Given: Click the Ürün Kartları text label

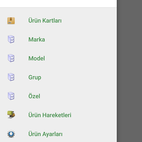Looking at the screenshot, I should pyautogui.click(x=45, y=20).
